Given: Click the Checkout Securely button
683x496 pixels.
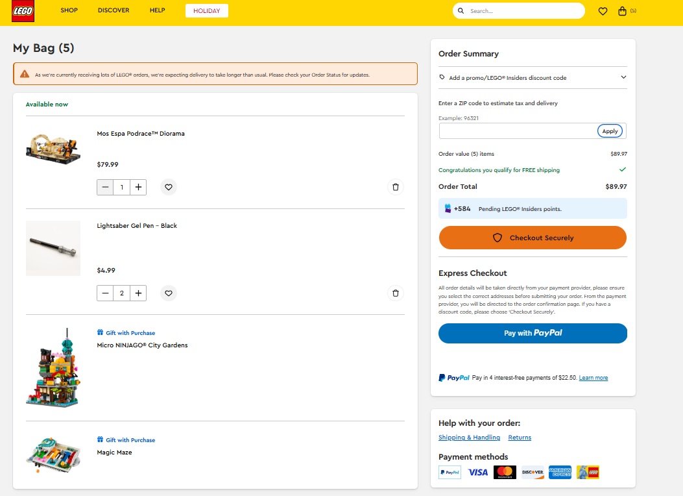Looking at the screenshot, I should (x=533, y=238).
